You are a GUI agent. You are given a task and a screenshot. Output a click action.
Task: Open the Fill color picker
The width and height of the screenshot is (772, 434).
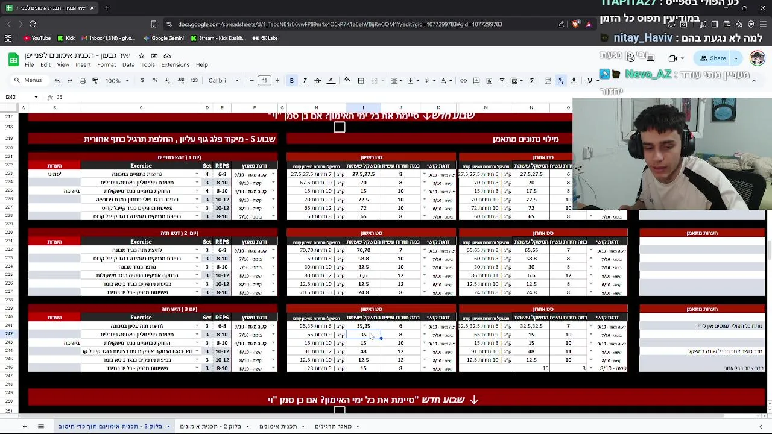pos(347,81)
